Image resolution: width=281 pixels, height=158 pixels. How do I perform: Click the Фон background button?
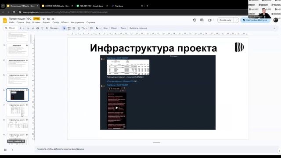[x=105, y=28]
